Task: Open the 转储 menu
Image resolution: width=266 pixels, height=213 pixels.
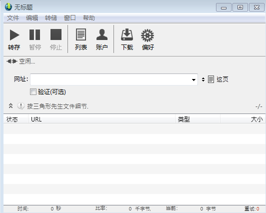Action: (51, 18)
